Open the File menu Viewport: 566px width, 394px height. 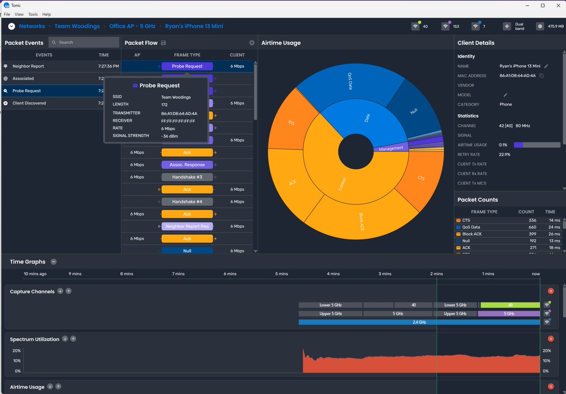coord(7,15)
